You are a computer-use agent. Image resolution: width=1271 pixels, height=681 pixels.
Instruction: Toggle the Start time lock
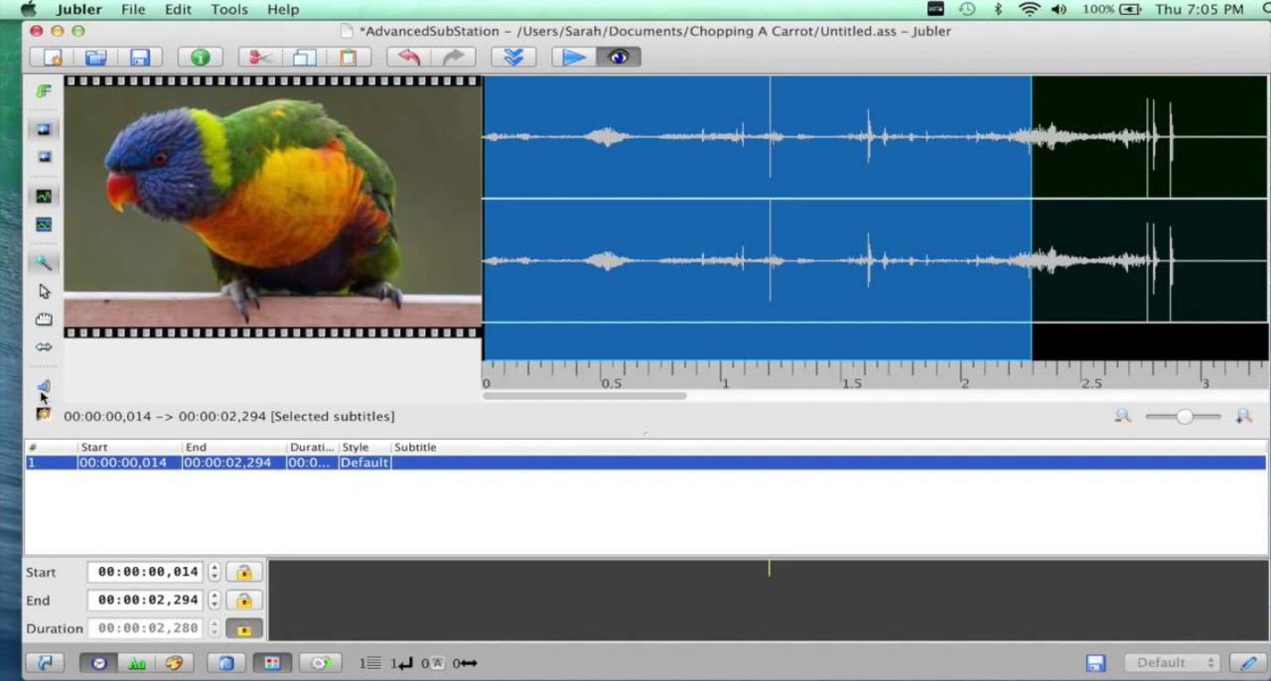(243, 572)
